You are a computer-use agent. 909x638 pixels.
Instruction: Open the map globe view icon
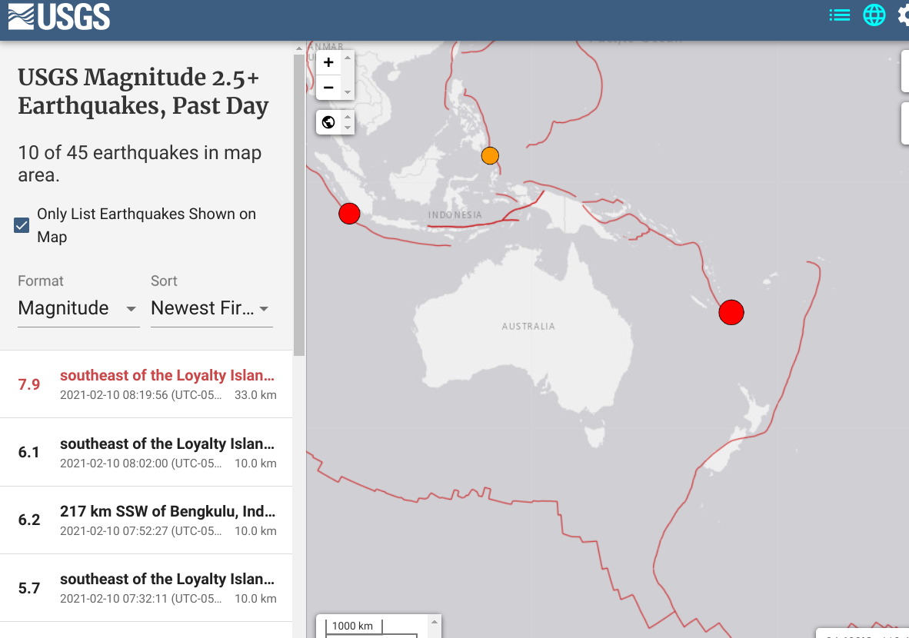pyautogui.click(x=874, y=15)
